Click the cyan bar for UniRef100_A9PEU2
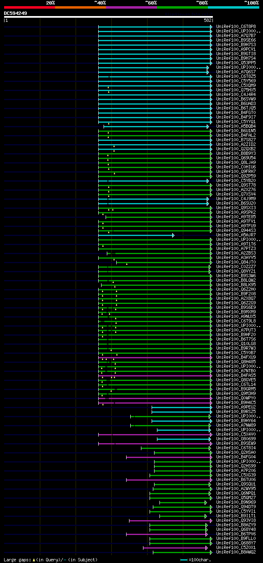Screen dimensions: 263x563 [182, 407]
